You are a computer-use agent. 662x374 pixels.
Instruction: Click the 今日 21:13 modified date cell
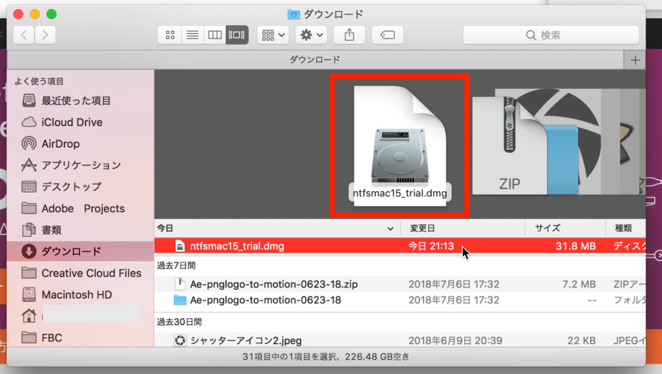(431, 246)
